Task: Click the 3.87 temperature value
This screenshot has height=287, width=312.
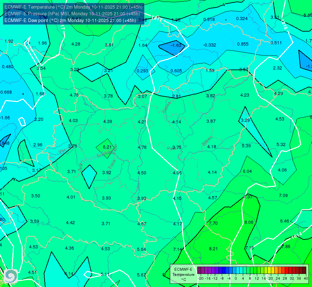Action: point(211,121)
